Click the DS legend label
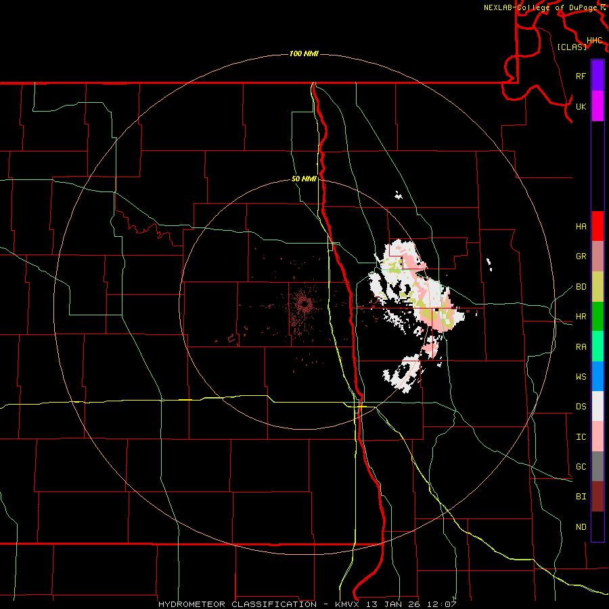The image size is (609, 609). tap(581, 407)
